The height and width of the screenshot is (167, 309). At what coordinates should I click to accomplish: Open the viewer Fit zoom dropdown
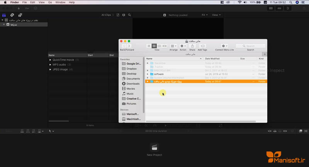(x=205, y=15)
